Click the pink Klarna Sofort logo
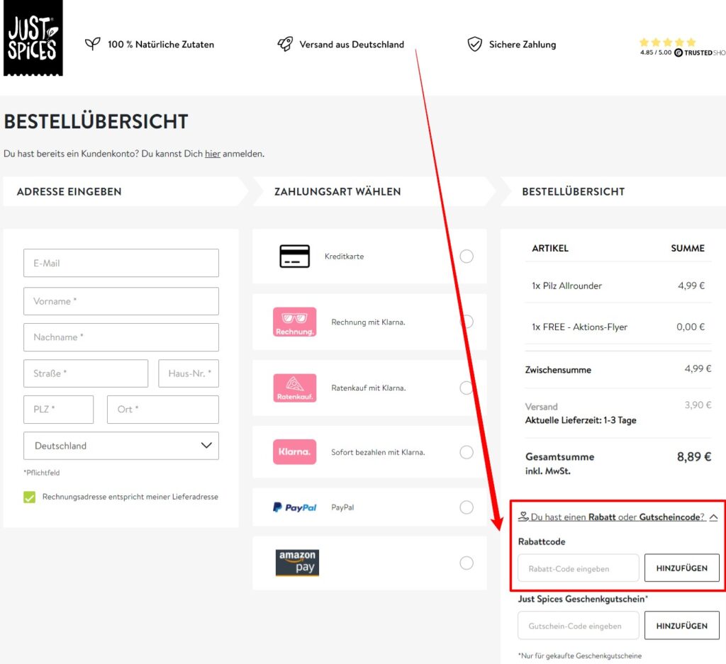 [294, 451]
